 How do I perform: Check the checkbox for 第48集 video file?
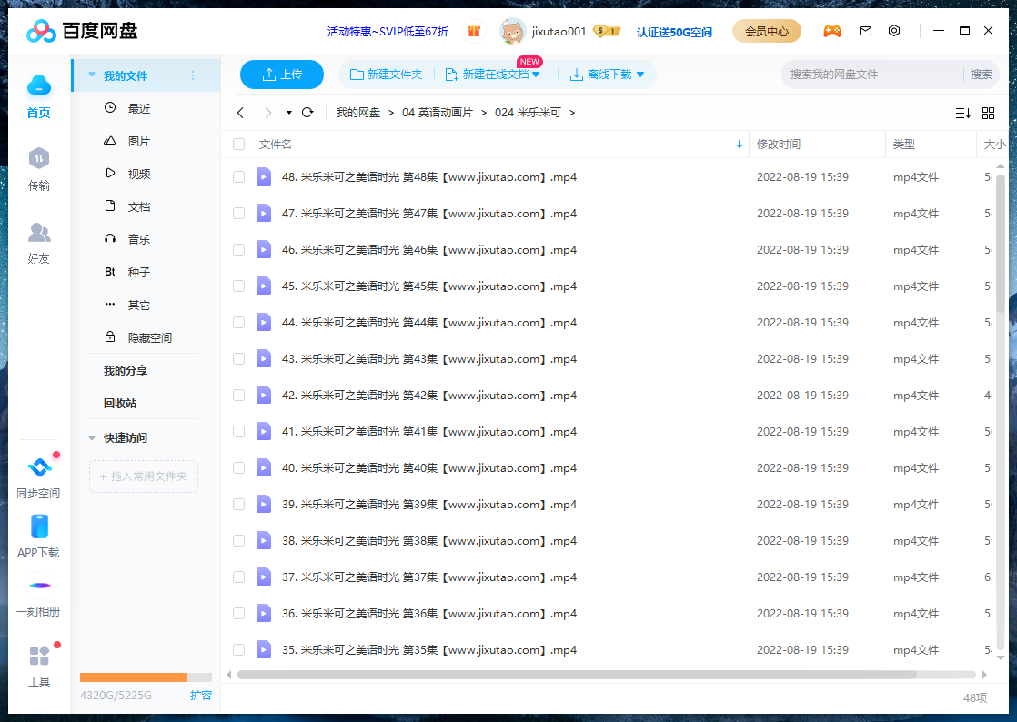click(238, 176)
